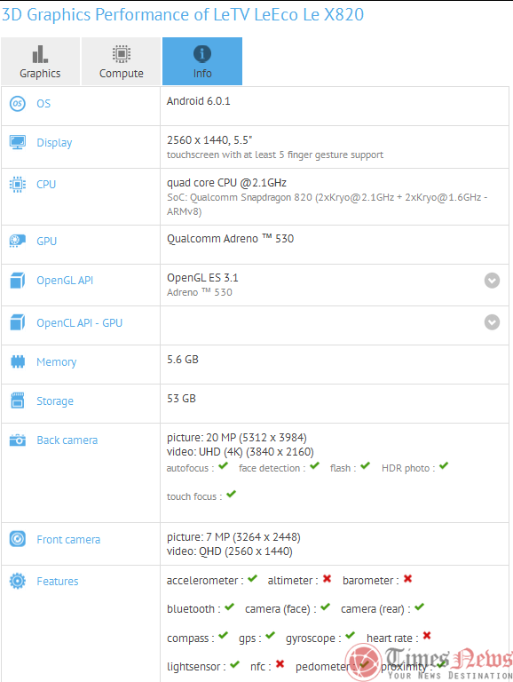This screenshot has width=513, height=682.
Task: Click the Times News watermark logo
Action: [428, 662]
